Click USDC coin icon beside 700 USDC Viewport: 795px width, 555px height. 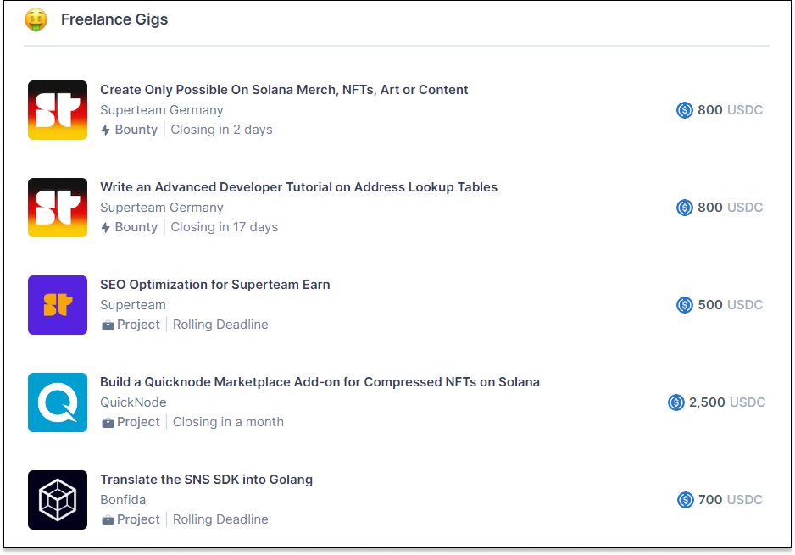[x=686, y=500]
